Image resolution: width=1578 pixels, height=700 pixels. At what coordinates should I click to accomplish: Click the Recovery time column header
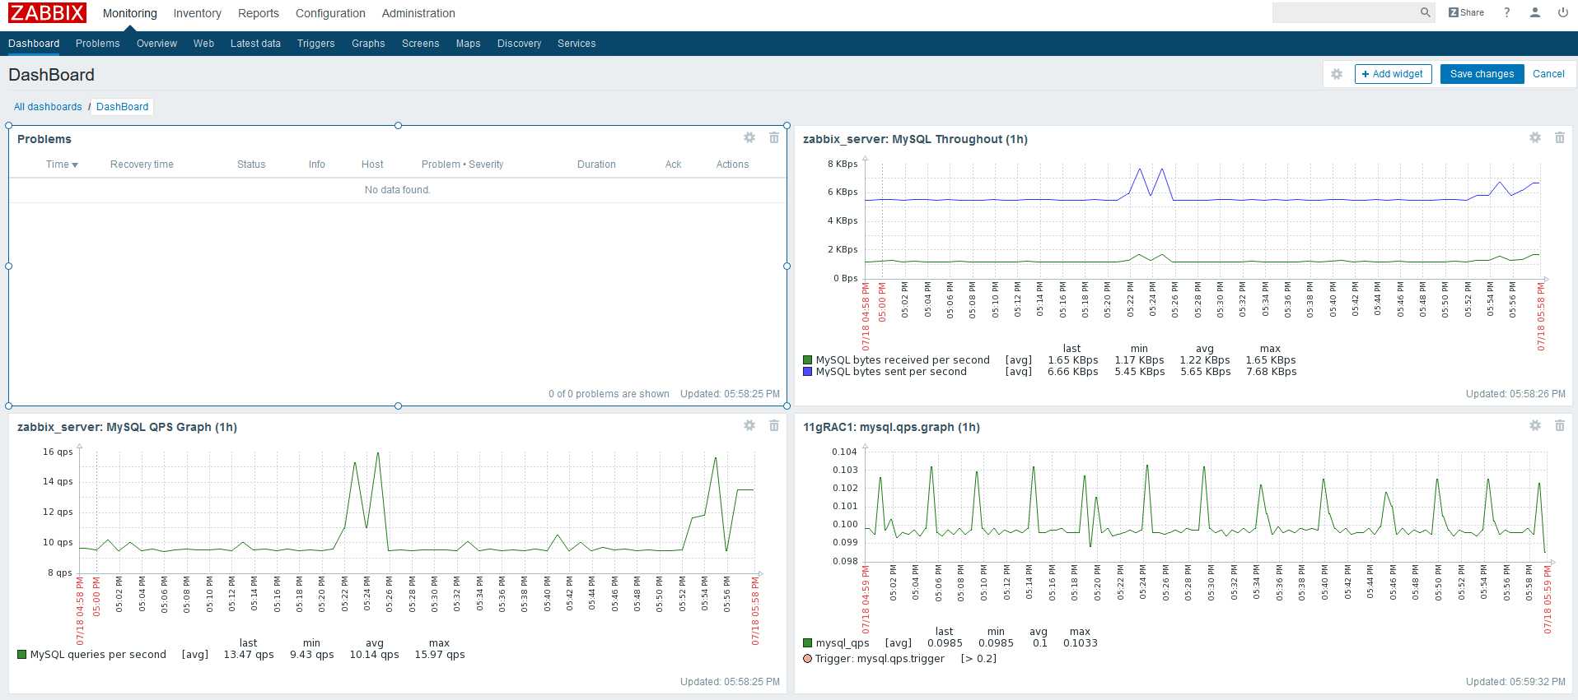142,165
